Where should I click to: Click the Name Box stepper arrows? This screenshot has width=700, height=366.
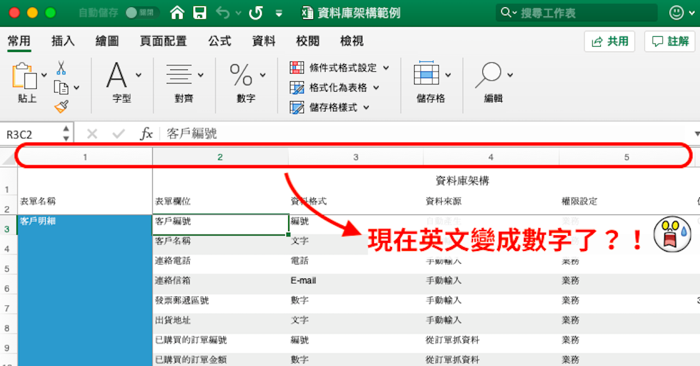[x=66, y=134]
